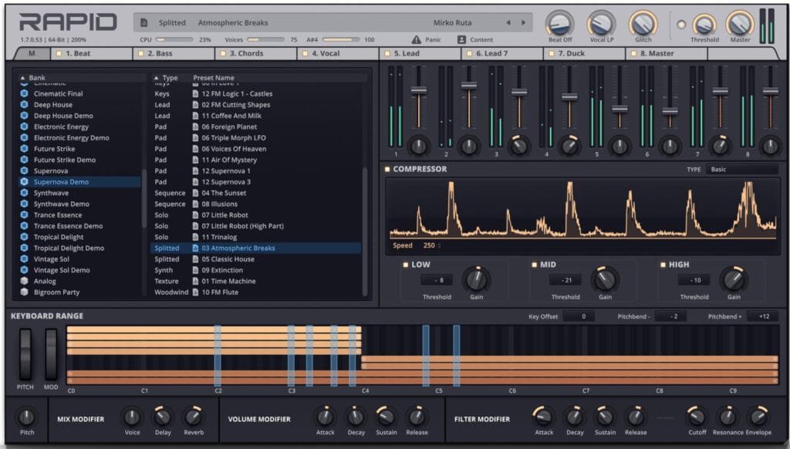Select the Synthwave bank

point(51,193)
